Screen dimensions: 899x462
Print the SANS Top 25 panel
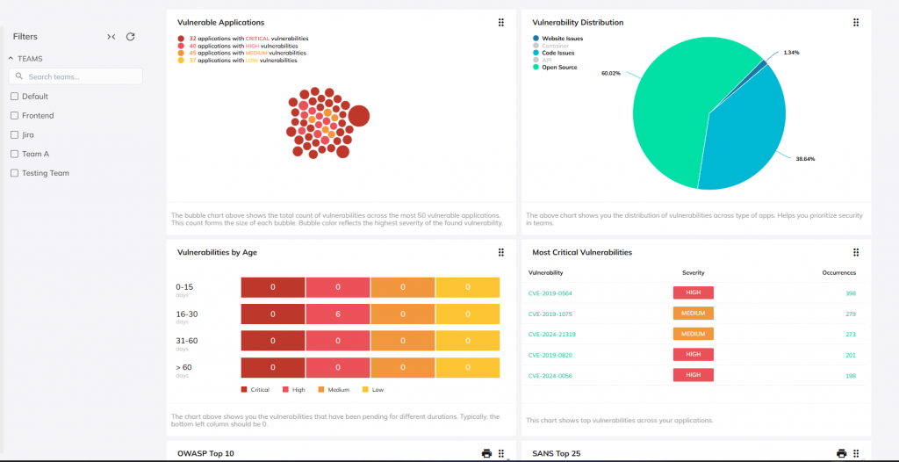841,453
